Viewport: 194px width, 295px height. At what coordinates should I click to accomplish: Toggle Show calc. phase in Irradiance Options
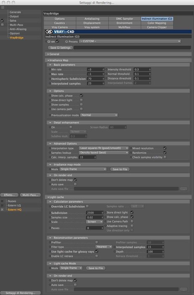point(81,96)
